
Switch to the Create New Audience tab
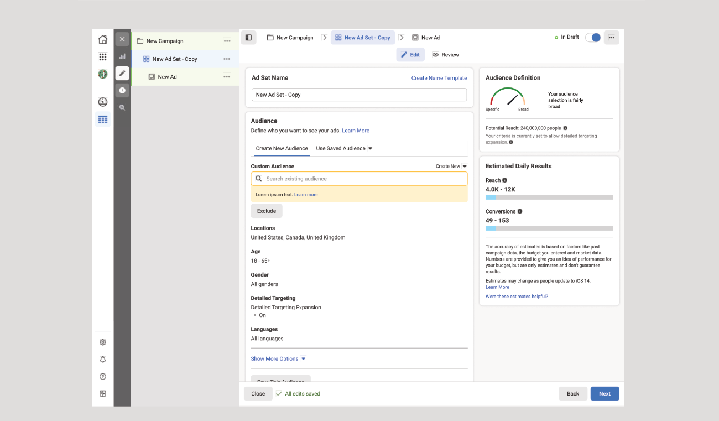coord(282,148)
